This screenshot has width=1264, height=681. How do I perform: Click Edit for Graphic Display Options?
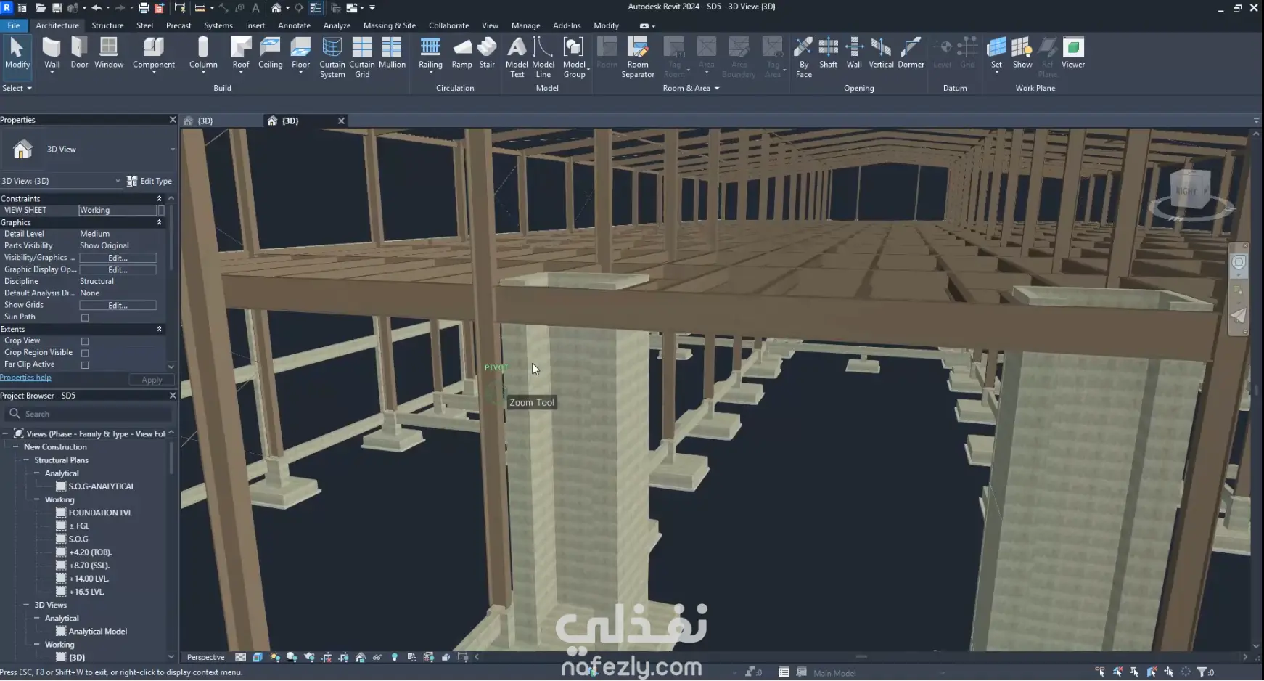118,270
